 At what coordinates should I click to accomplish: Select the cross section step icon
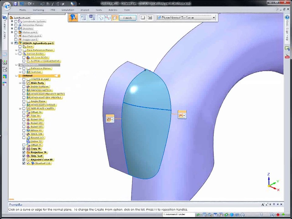point(101,18)
